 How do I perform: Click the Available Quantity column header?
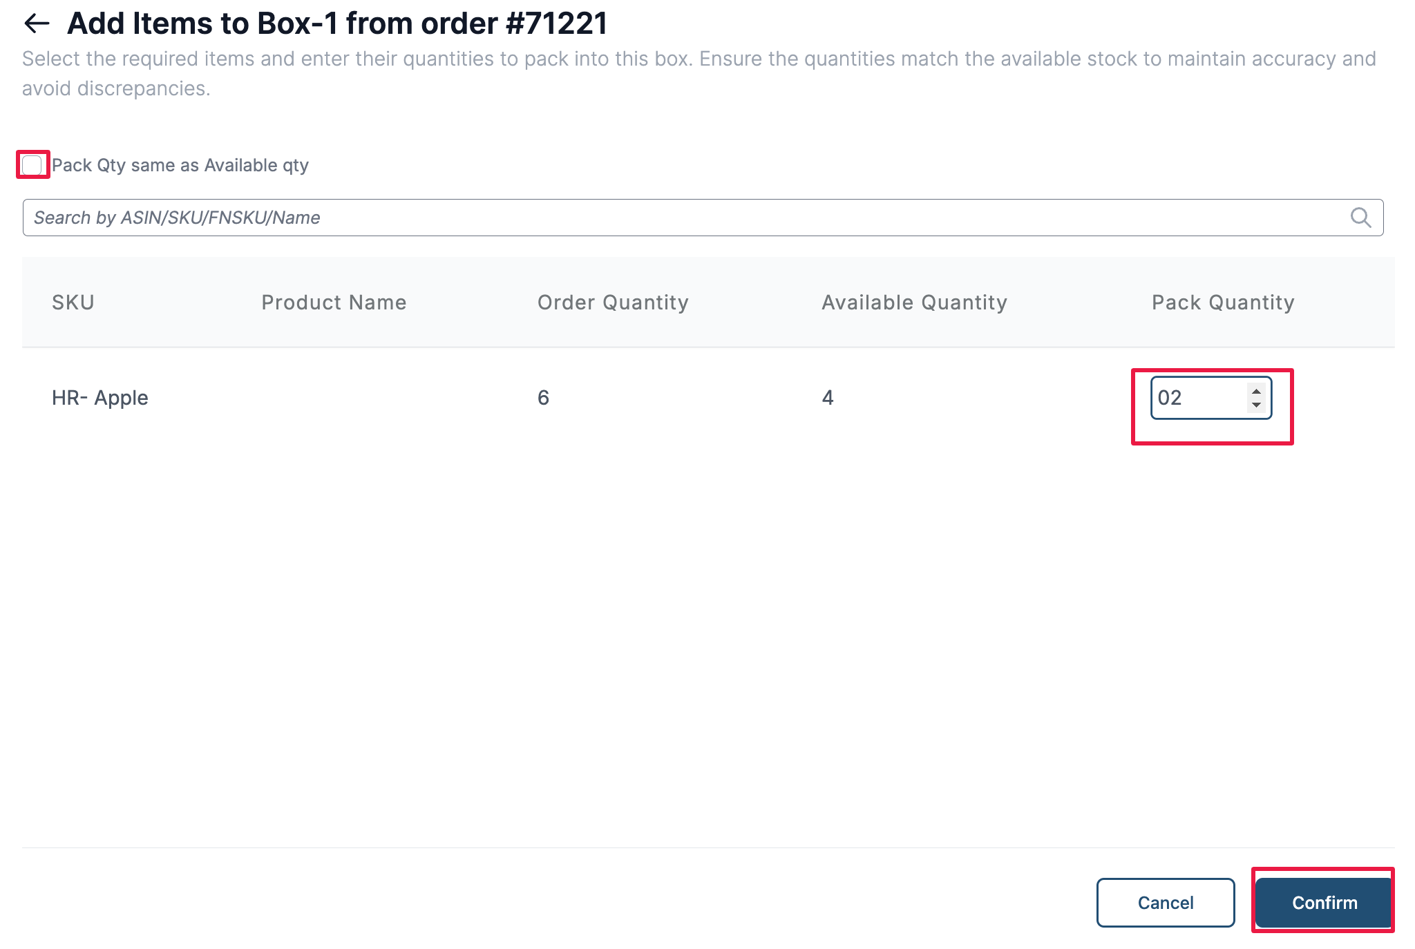[x=914, y=303]
